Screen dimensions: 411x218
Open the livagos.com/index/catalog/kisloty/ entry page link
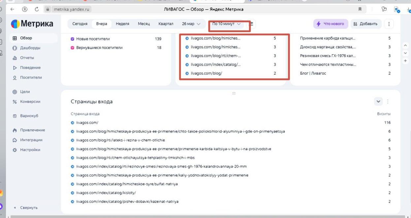pyautogui.click(x=106, y=193)
